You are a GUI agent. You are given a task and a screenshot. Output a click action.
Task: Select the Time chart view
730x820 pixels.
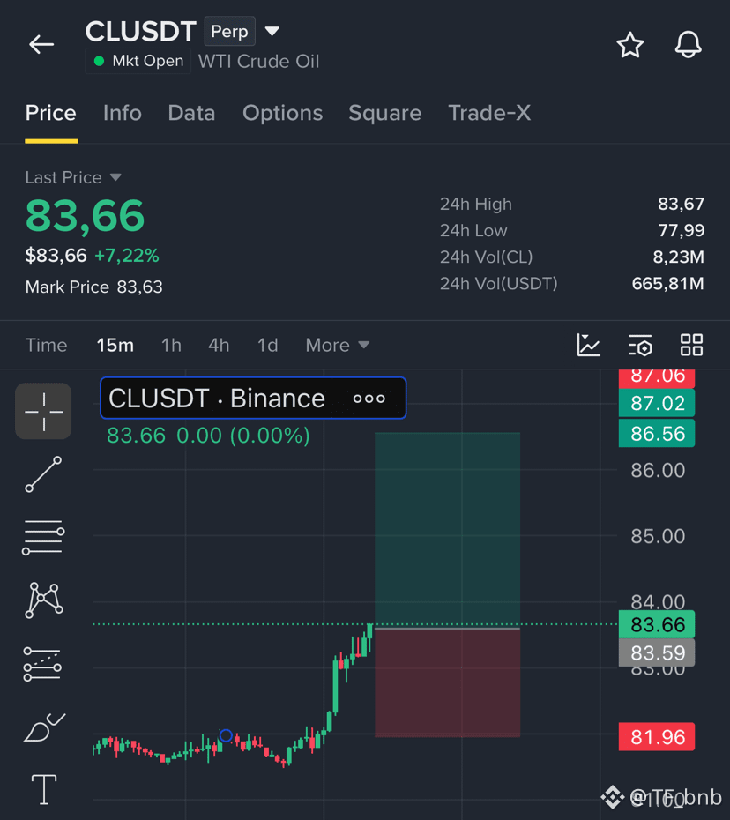coord(47,345)
